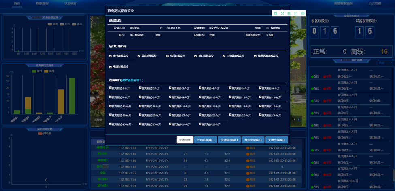Open the 状态 dropdown in port info panel

(386, 63)
